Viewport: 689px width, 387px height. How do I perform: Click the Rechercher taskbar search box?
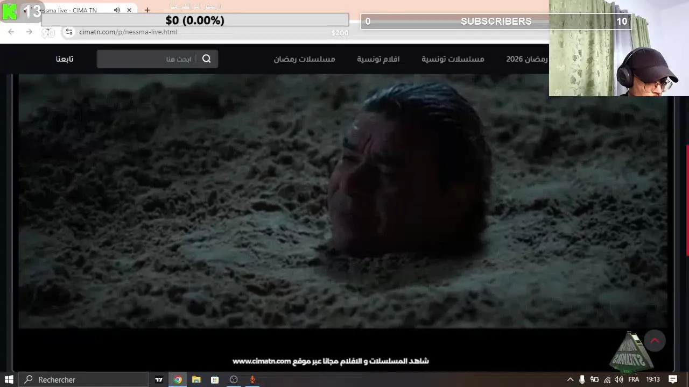pyautogui.click(x=83, y=379)
